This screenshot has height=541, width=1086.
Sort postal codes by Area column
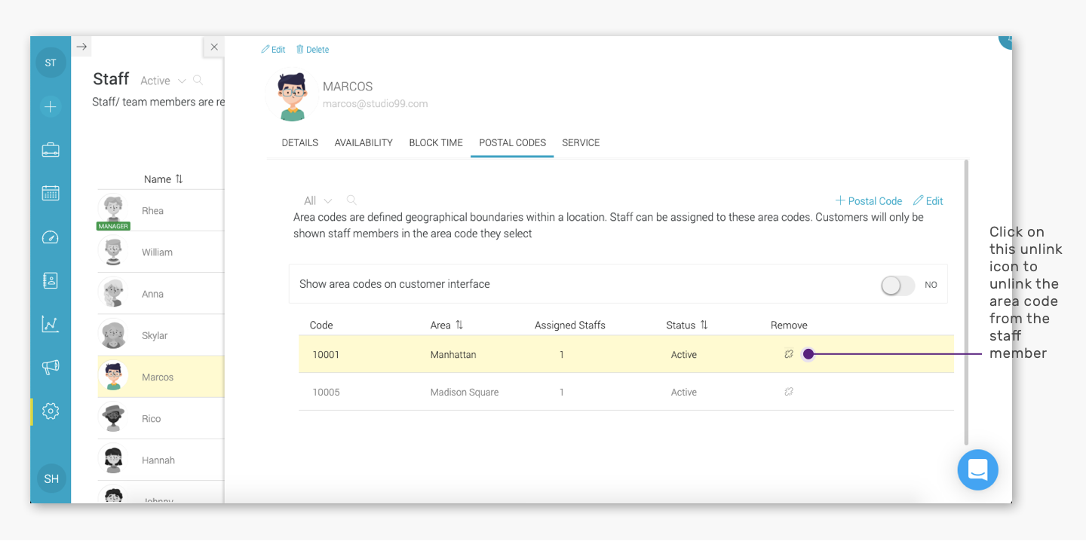tap(447, 326)
